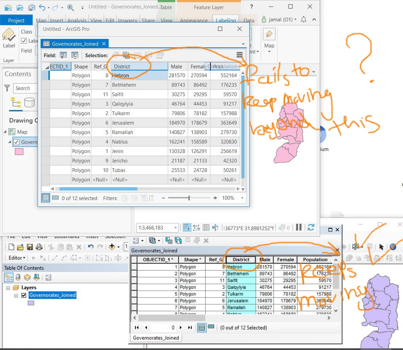Click the Pause drawing icon
403x350 pixels.
[x=299, y=227]
